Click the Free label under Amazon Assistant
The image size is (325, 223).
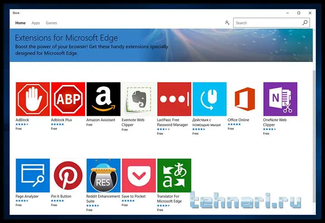pyautogui.click(x=89, y=125)
